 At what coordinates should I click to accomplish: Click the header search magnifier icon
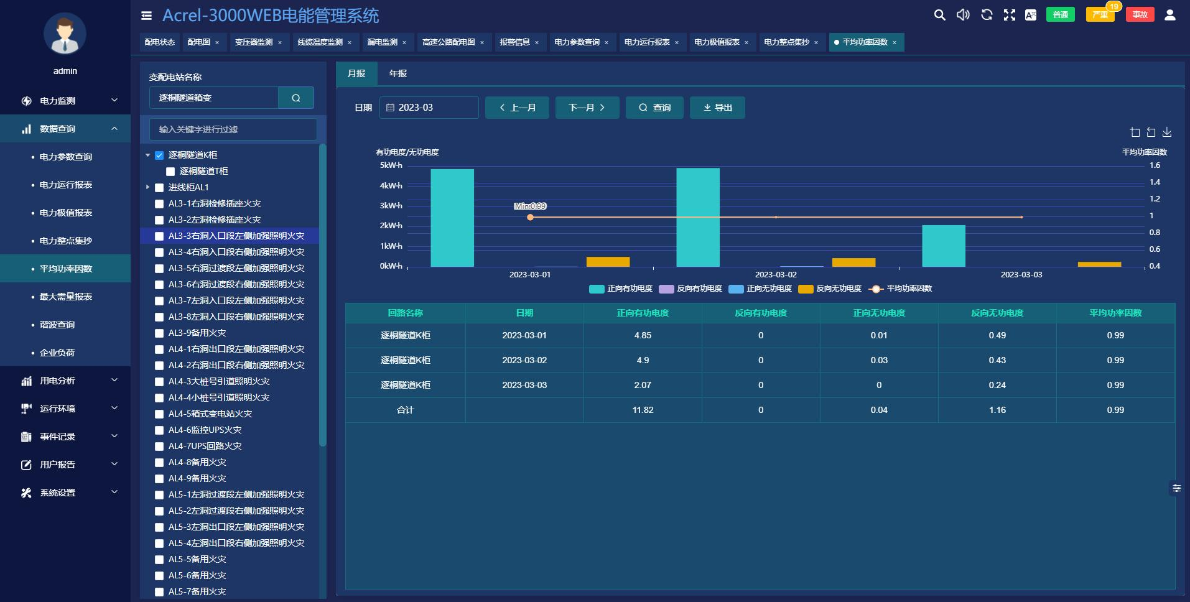pyautogui.click(x=939, y=15)
